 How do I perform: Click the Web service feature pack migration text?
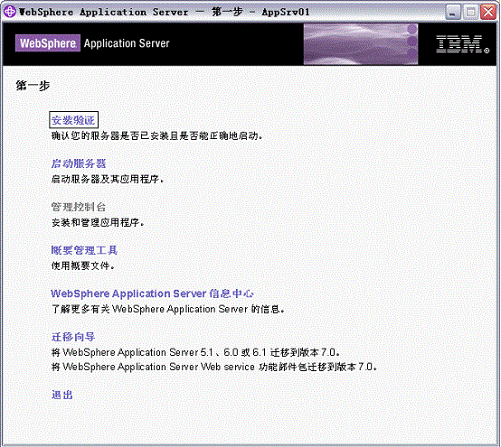(214, 367)
